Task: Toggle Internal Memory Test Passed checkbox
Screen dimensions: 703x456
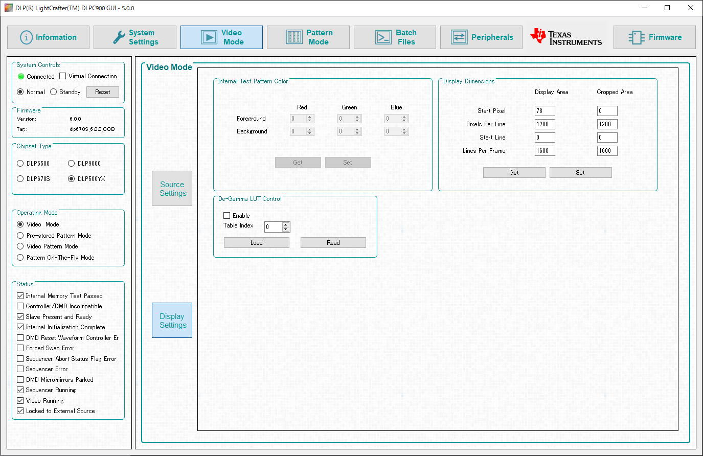Action: tap(20, 296)
